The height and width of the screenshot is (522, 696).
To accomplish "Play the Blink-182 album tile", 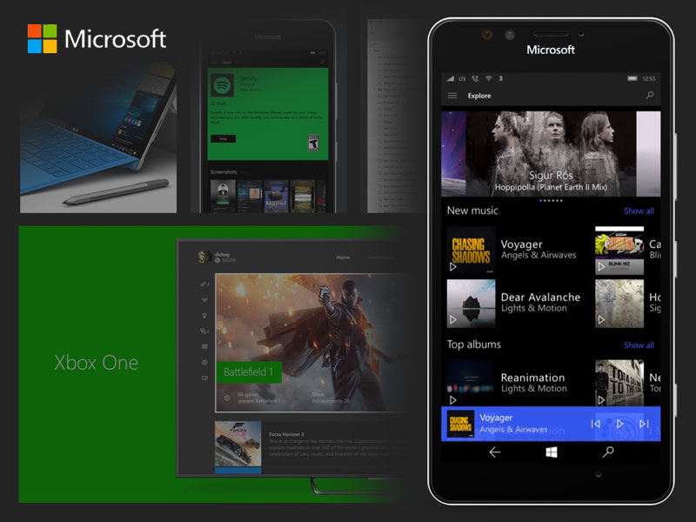I will click(x=601, y=267).
